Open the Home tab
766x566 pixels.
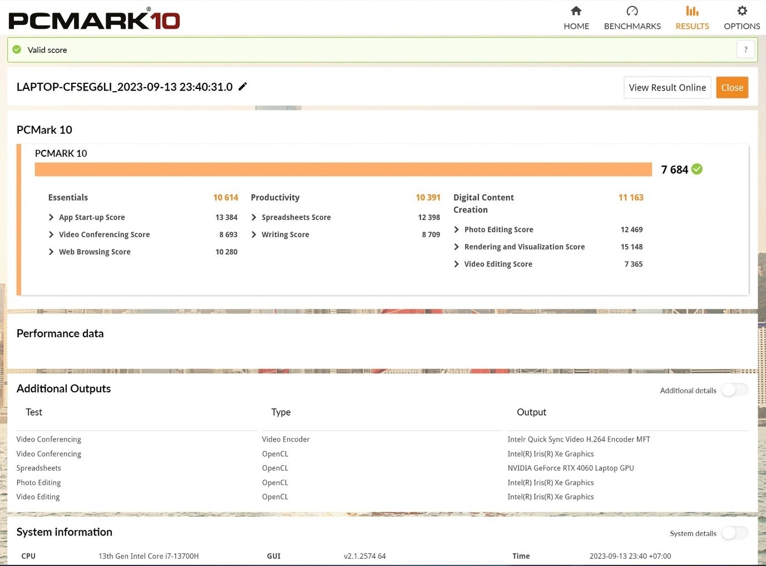click(576, 18)
